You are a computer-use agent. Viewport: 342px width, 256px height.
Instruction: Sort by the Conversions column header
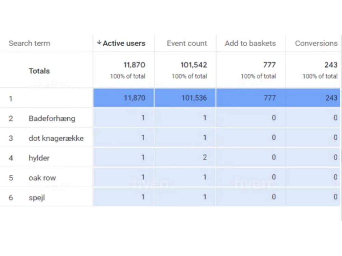316,43
